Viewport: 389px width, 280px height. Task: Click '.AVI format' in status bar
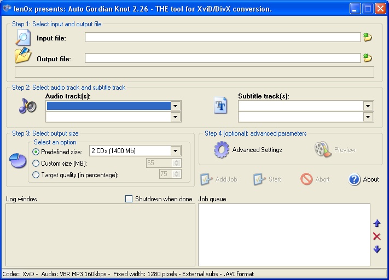pos(239,274)
